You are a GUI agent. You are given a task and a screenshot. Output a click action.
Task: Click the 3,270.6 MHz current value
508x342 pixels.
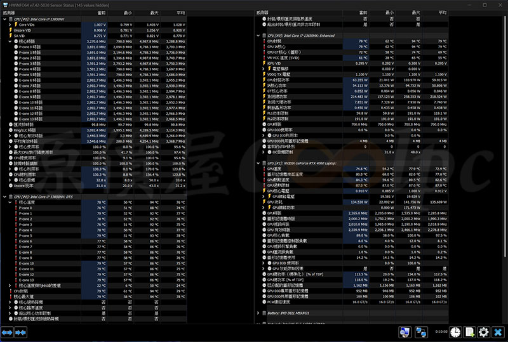pyautogui.click(x=97, y=41)
